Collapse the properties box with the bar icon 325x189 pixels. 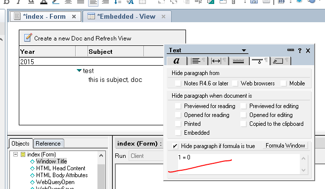[x=290, y=50]
